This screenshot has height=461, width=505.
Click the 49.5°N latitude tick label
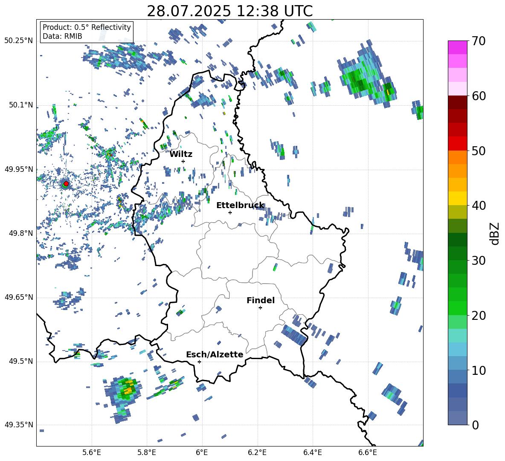pos(21,361)
